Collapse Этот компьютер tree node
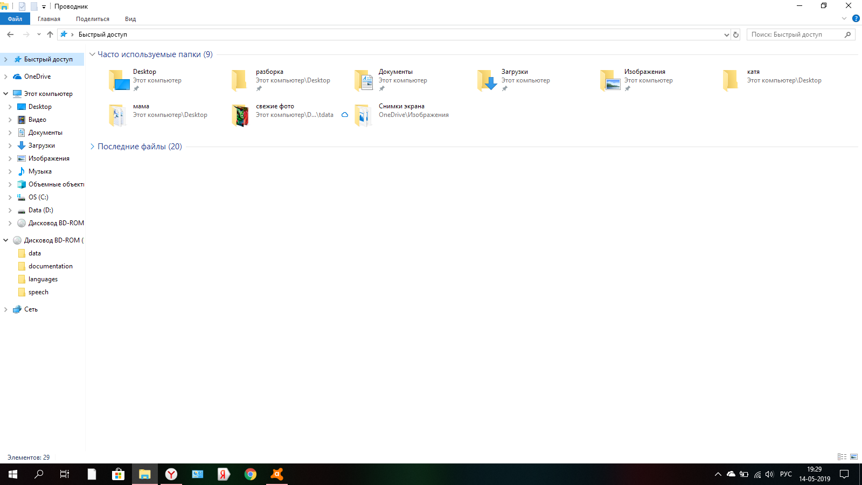862x485 pixels. coord(5,94)
